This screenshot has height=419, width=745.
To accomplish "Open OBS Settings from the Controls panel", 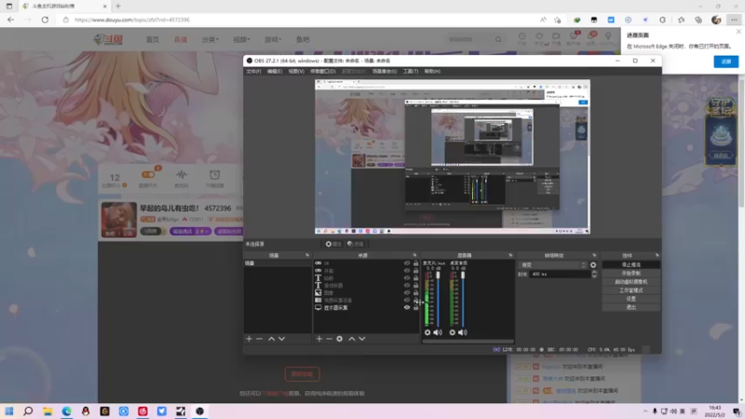I will [631, 299].
